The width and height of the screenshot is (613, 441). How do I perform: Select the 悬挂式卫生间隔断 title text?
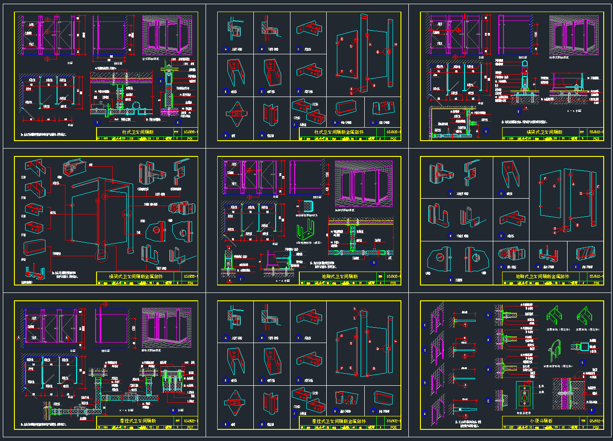click(x=138, y=421)
